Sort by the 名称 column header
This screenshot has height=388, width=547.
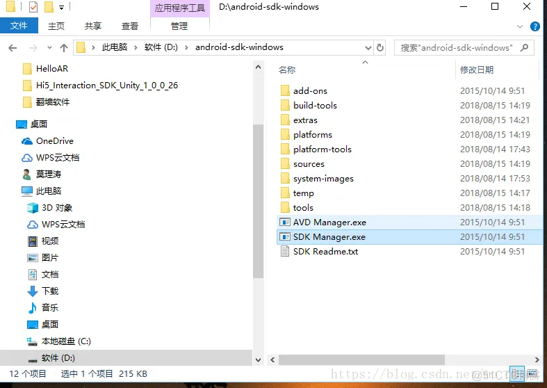[287, 70]
